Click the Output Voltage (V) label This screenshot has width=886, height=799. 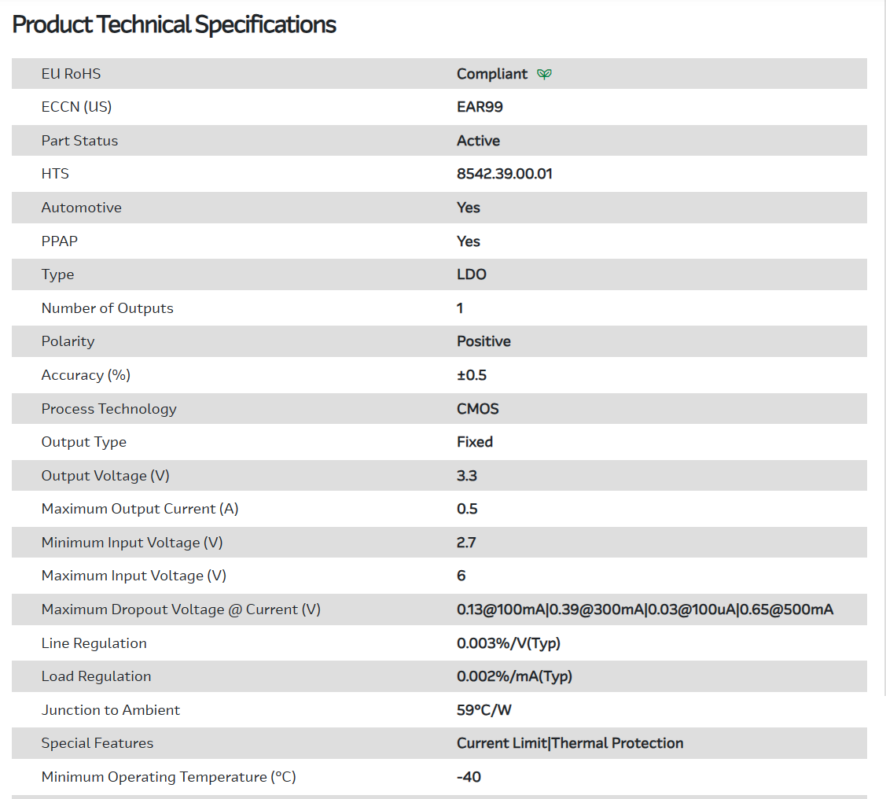click(105, 476)
